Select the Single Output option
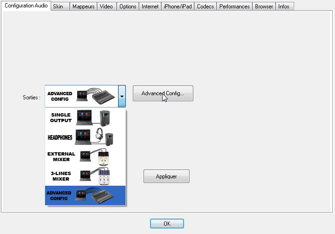335x234 pixels. 85,118
